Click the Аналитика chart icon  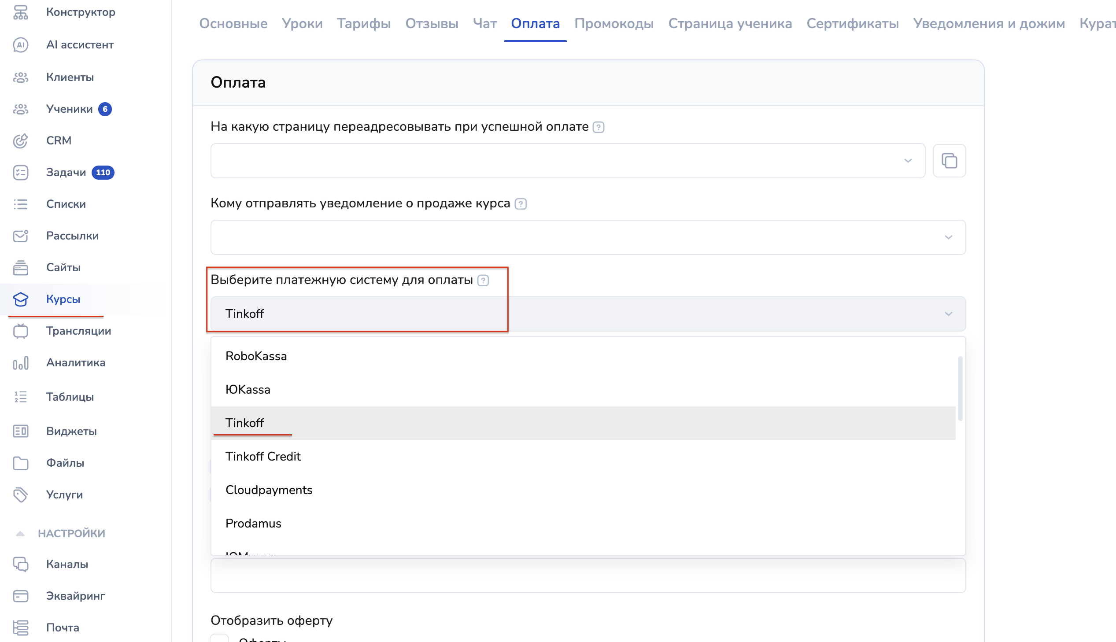click(21, 363)
